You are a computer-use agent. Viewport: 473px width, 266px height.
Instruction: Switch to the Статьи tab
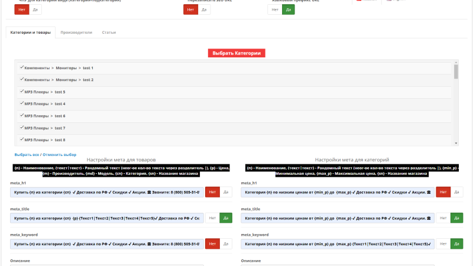(x=109, y=33)
